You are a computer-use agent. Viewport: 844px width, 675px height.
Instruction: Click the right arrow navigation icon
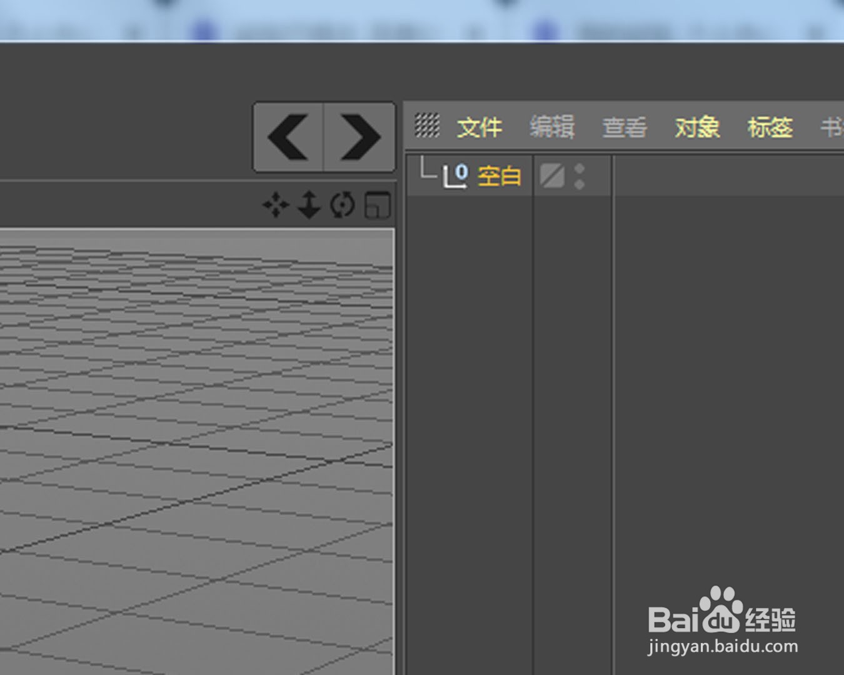pos(359,136)
